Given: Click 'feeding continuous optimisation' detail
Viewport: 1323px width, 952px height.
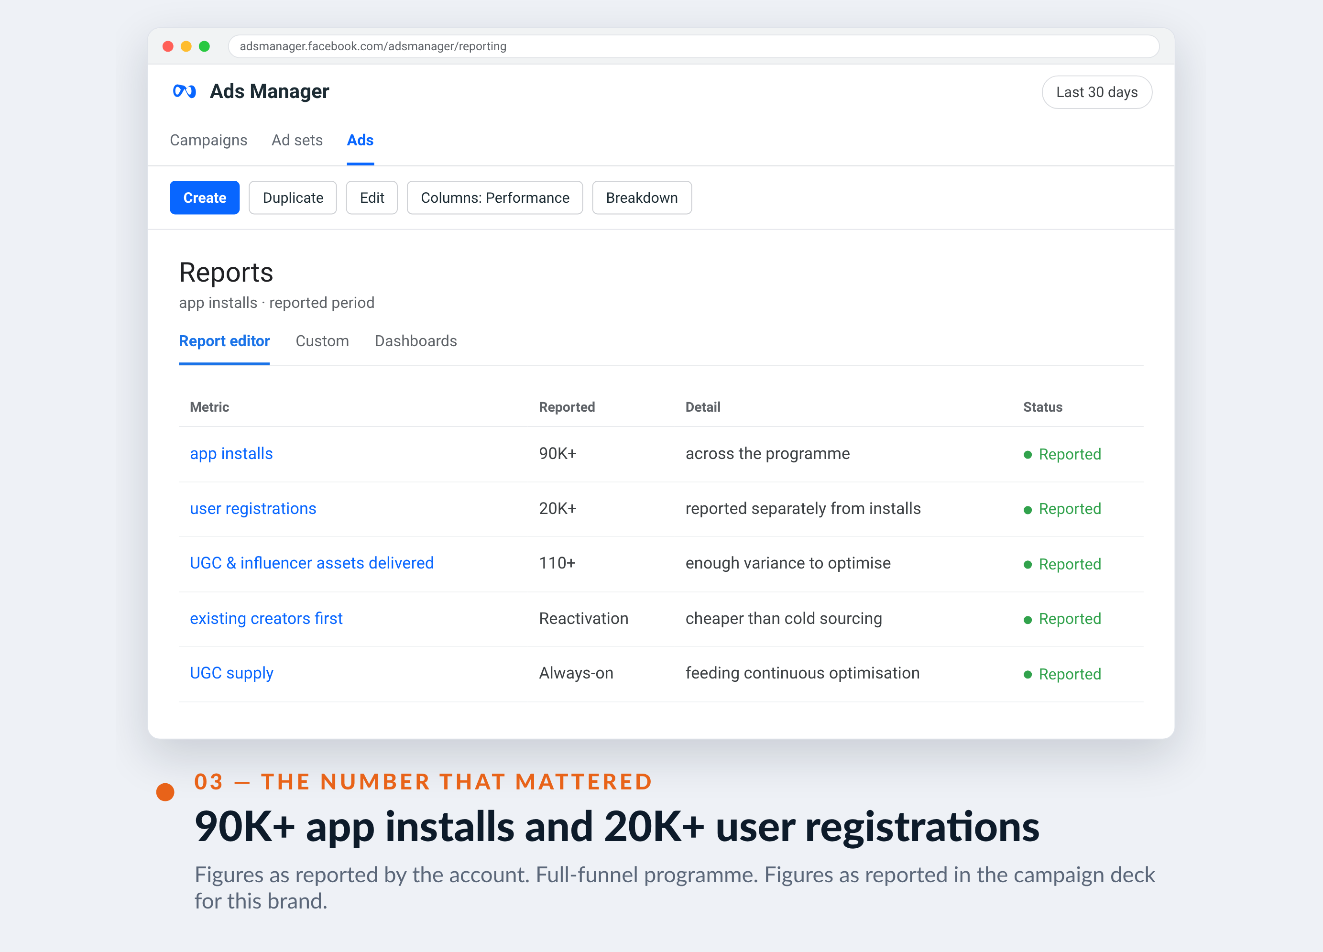Looking at the screenshot, I should coord(802,673).
